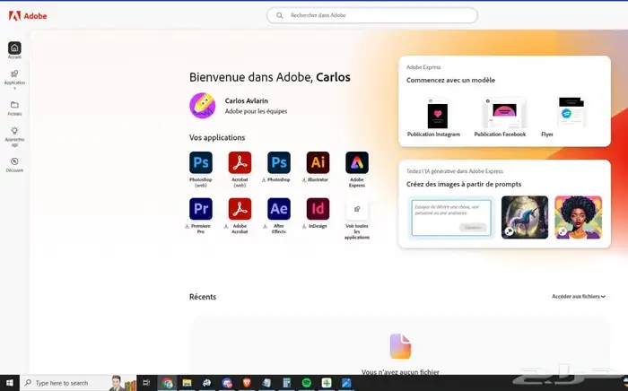Click Créez des images à partir de prompts
628x391 pixels.
pos(464,184)
